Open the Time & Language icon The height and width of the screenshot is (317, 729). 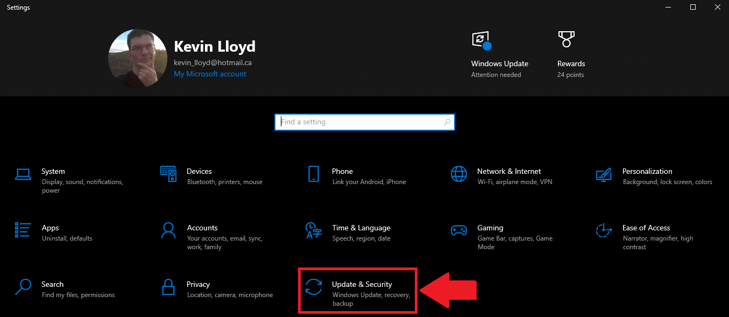pyautogui.click(x=314, y=230)
